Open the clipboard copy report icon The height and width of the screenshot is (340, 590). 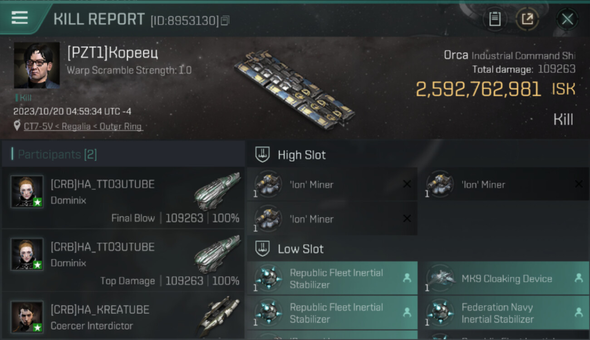(x=495, y=19)
